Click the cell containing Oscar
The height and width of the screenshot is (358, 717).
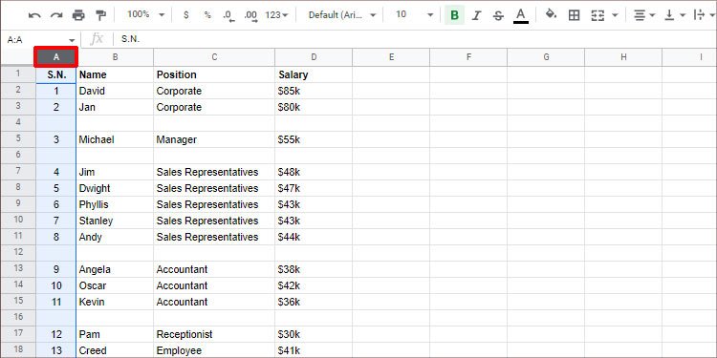[115, 285]
